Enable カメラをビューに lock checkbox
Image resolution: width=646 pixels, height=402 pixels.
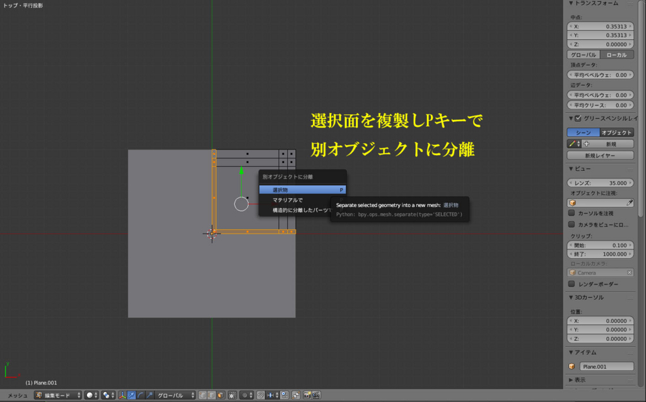(x=572, y=225)
